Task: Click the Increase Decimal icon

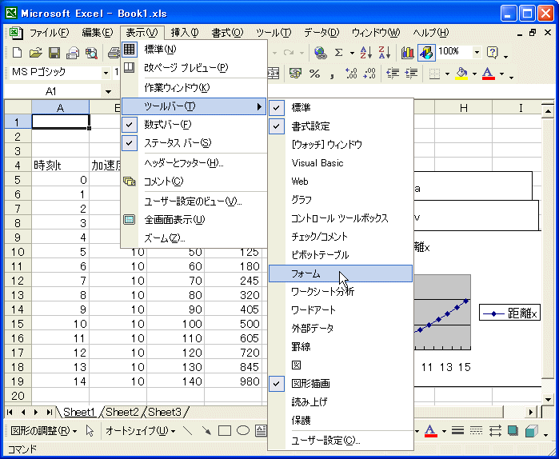Action: pyautogui.click(x=351, y=74)
